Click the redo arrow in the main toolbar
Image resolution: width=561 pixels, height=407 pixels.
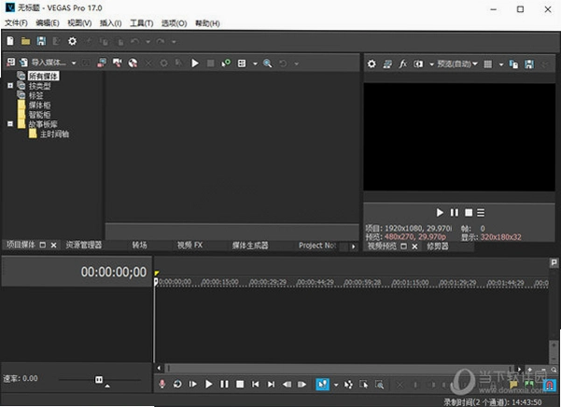(x=161, y=41)
